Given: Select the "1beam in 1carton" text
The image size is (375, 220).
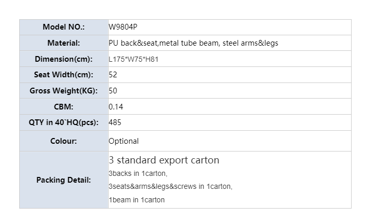Looking at the screenshot, I should click(x=137, y=200).
